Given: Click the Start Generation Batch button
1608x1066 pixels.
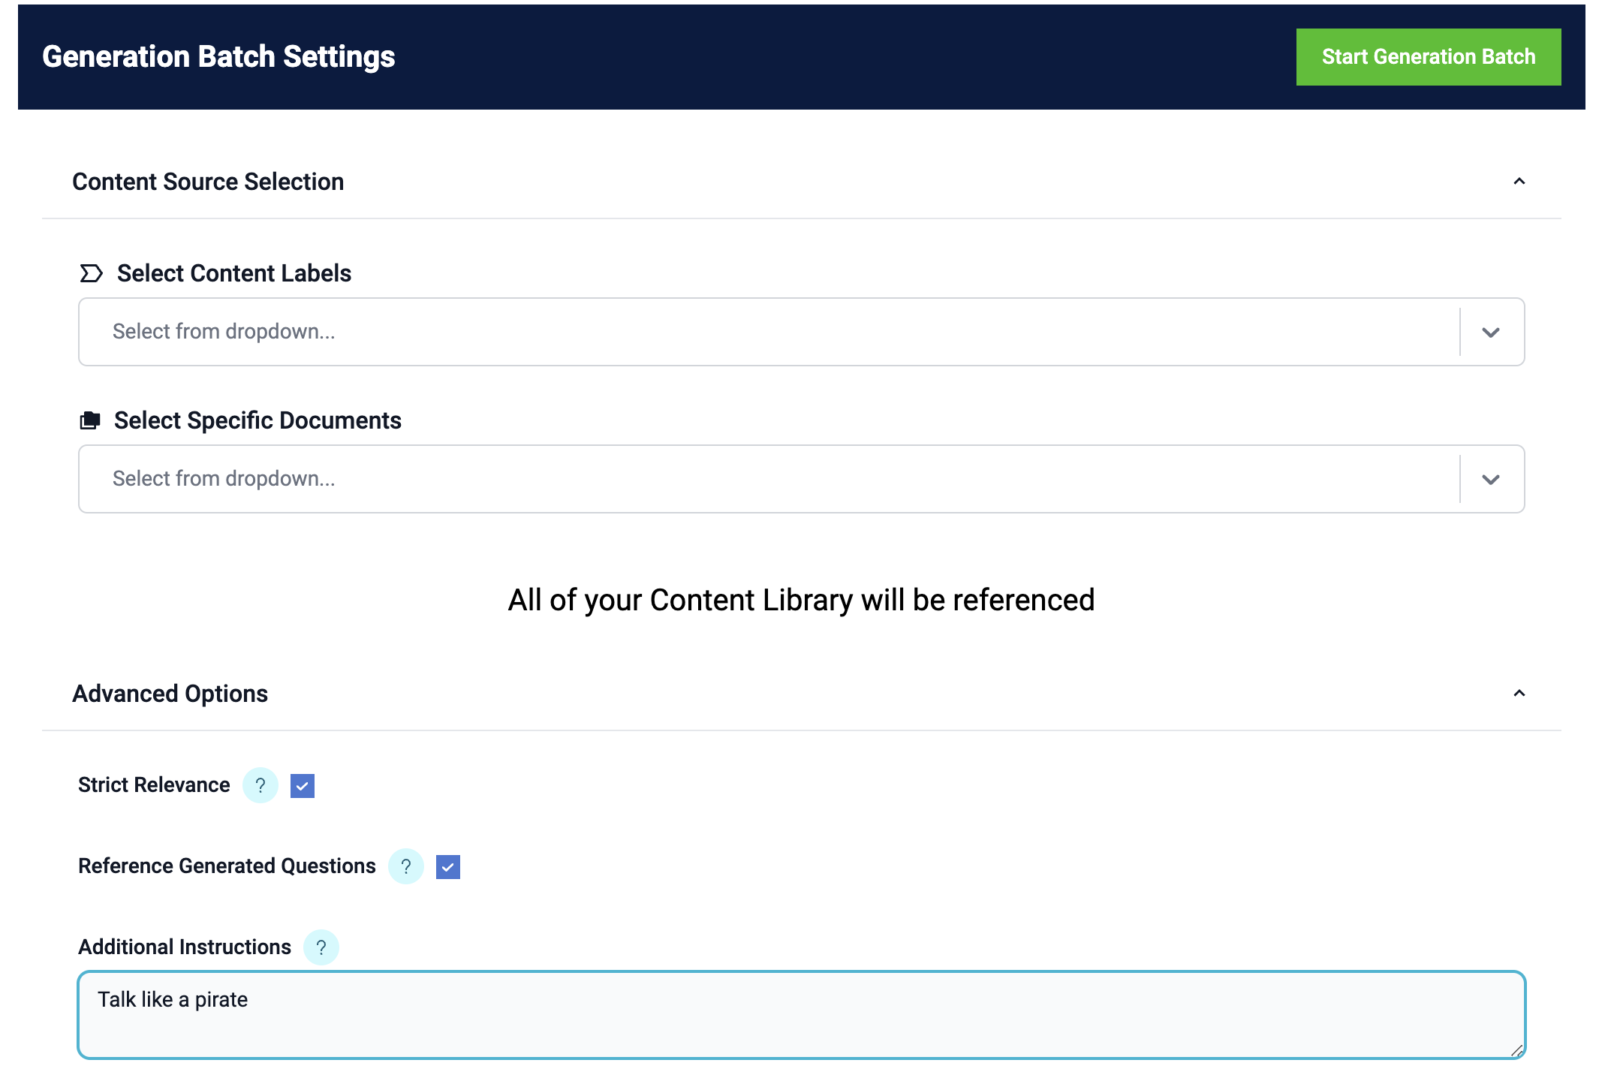Looking at the screenshot, I should pyautogui.click(x=1428, y=57).
